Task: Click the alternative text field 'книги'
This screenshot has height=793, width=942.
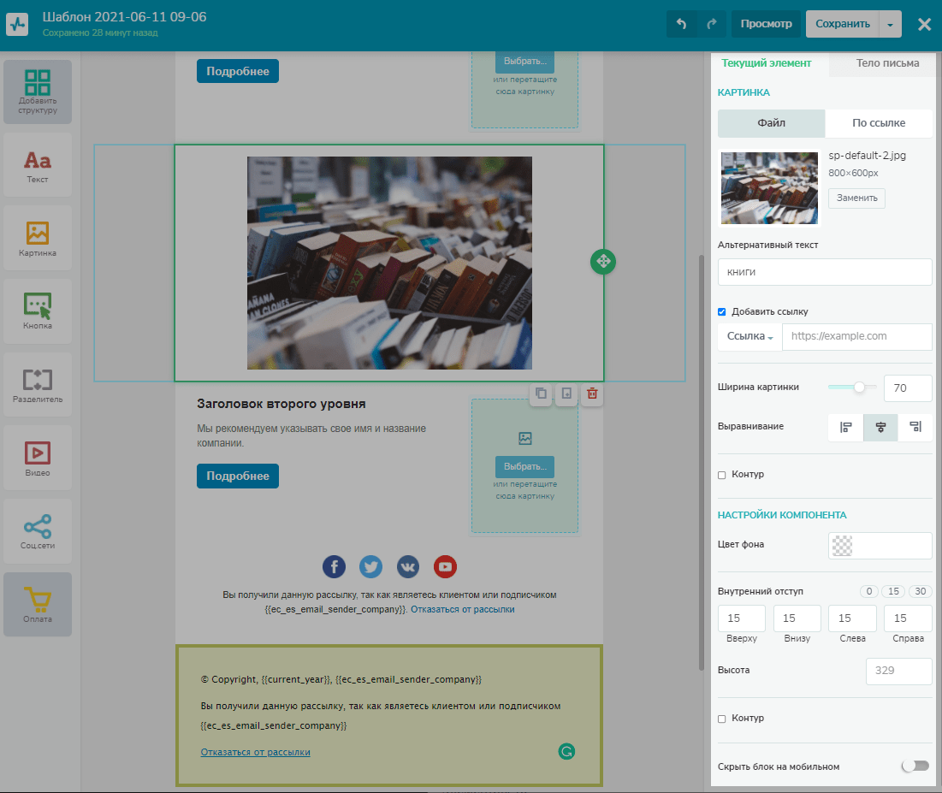Action: pyautogui.click(x=825, y=272)
